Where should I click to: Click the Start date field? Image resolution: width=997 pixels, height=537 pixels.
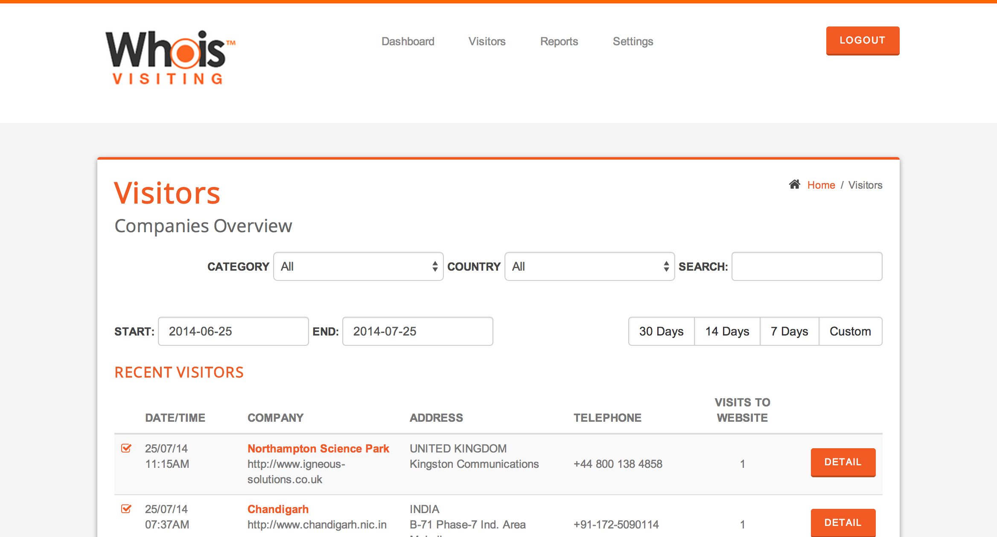click(x=233, y=331)
